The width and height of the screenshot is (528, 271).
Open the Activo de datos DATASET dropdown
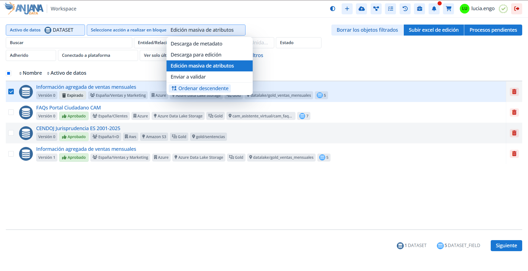[x=45, y=30]
